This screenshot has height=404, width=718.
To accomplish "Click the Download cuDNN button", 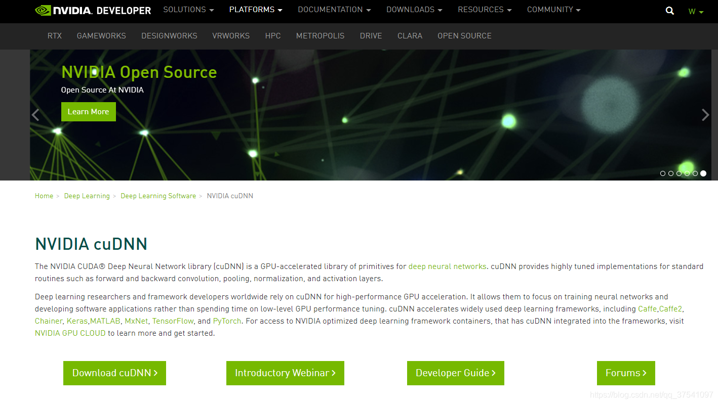I will point(114,373).
